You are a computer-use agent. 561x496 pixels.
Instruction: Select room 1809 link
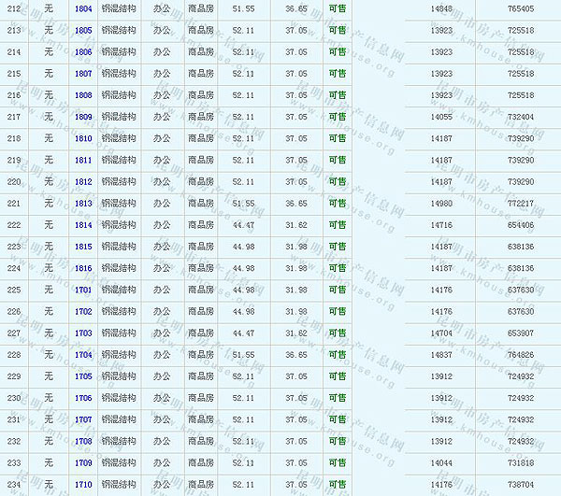coord(83,117)
